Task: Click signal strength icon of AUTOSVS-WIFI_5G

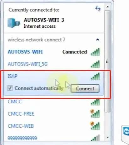Action: click(x=95, y=64)
